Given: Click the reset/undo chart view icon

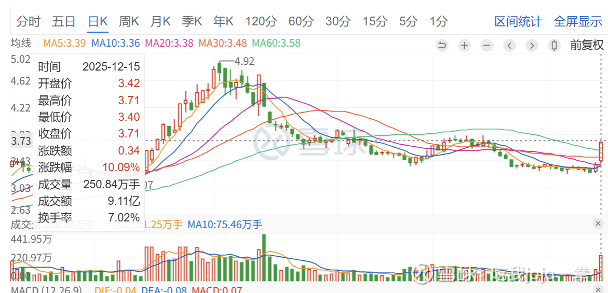Looking at the screenshot, I should [442, 45].
